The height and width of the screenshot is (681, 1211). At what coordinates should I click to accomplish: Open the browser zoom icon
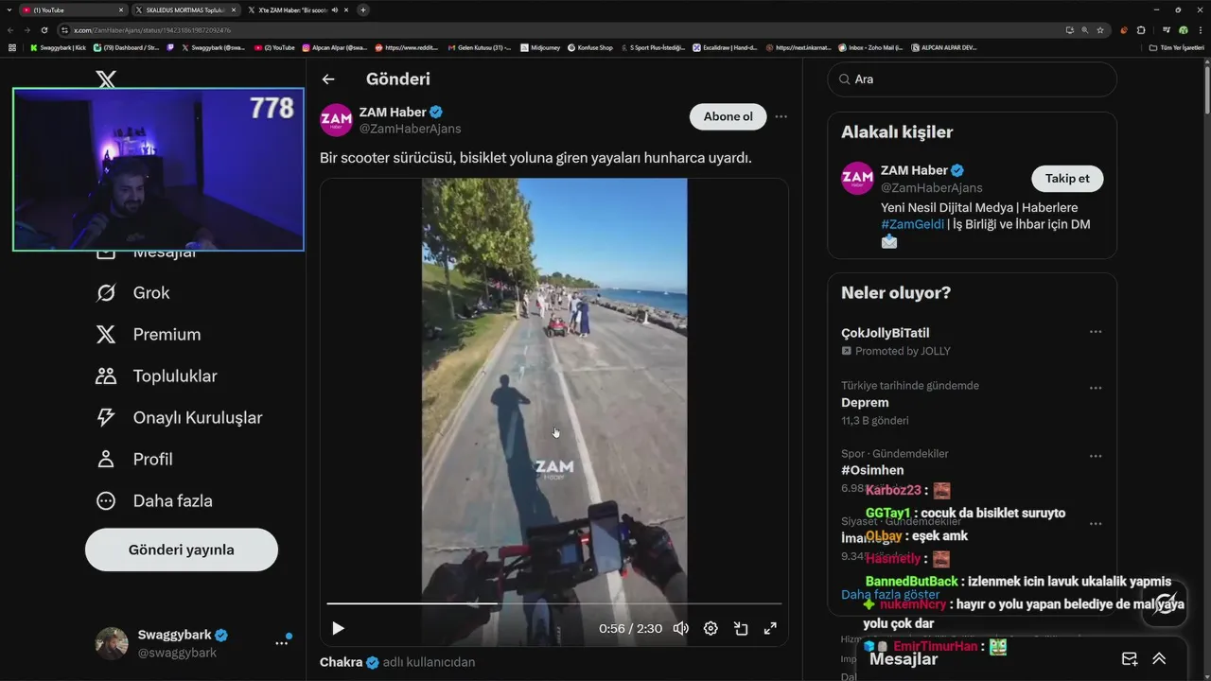point(1084,30)
